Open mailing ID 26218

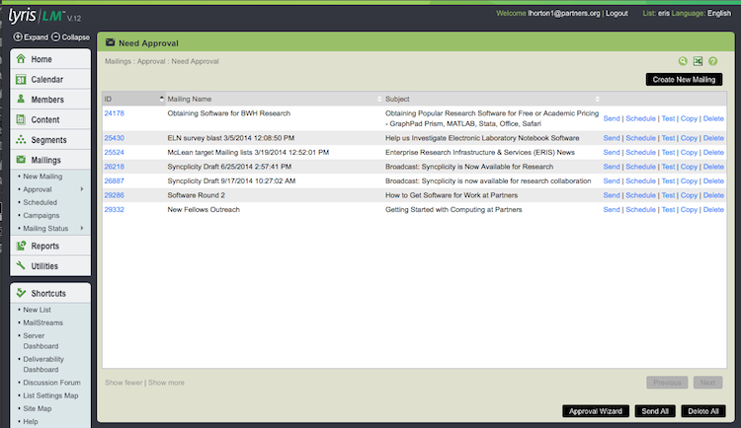point(115,167)
